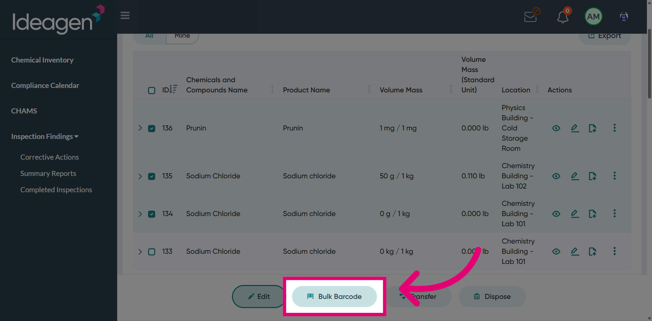Viewport: 652px width, 321px height.
Task: Duplicate row 134 with copy icon
Action: coord(593,214)
